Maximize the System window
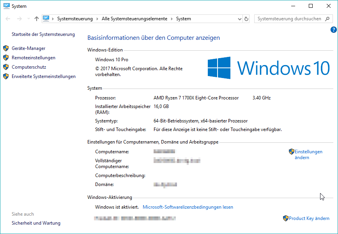The height and width of the screenshot is (234, 338). pos(311,6)
